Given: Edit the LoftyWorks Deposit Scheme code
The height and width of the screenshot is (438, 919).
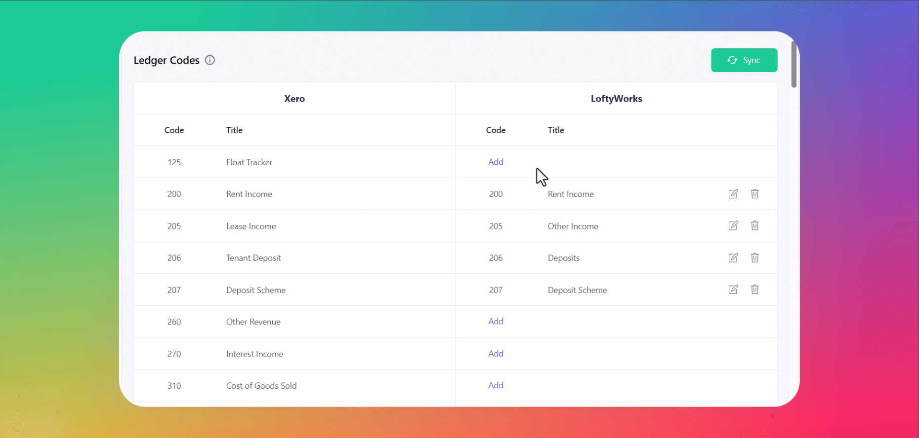Looking at the screenshot, I should tap(733, 290).
